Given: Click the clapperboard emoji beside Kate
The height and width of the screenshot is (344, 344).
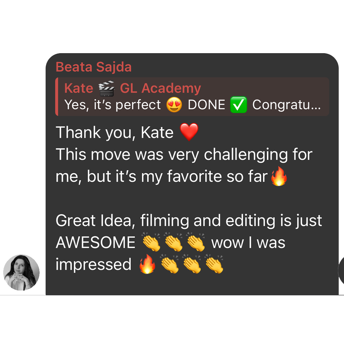Looking at the screenshot, I should (106, 88).
